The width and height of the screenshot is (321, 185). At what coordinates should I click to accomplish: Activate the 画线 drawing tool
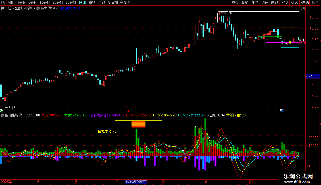coord(274,3)
